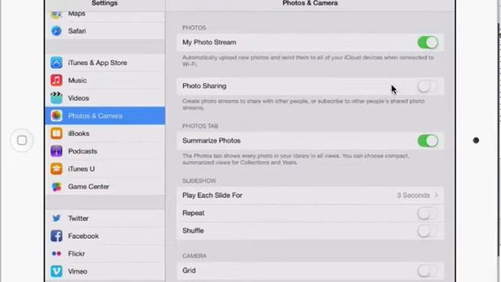501x282 pixels.
Task: Select Vimeo settings row
Action: pos(105,271)
